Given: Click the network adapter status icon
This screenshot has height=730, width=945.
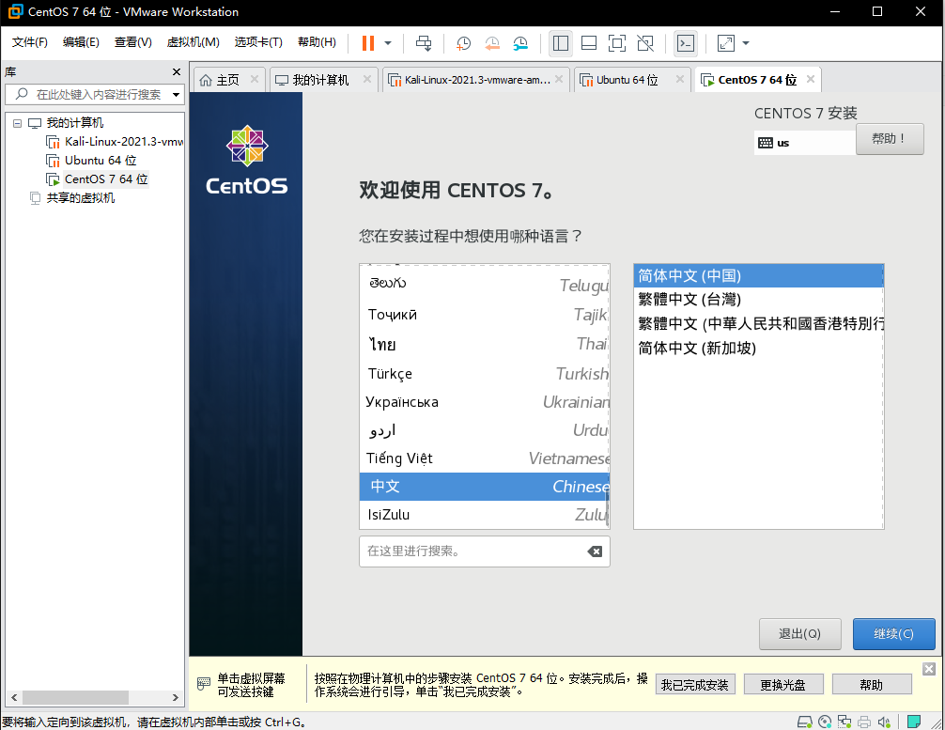Looking at the screenshot, I should (x=843, y=721).
